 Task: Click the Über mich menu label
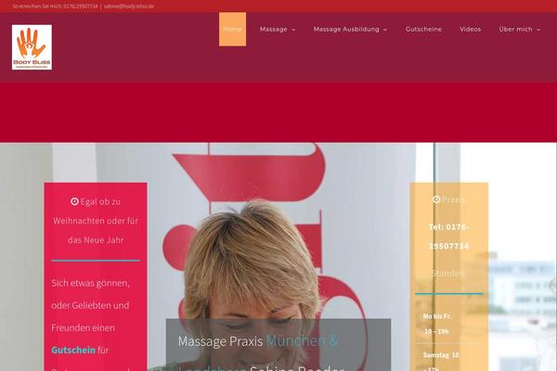click(515, 30)
